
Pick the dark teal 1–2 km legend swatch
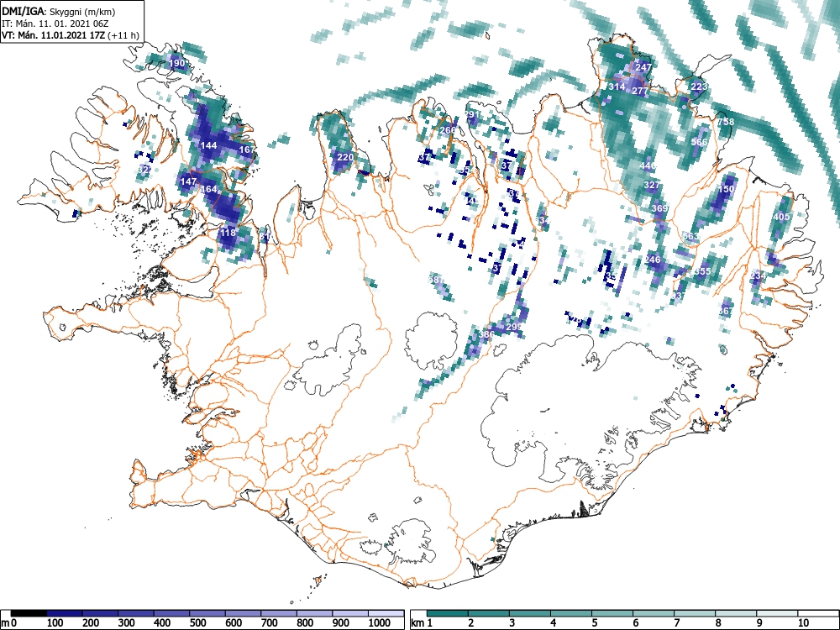click(x=448, y=613)
